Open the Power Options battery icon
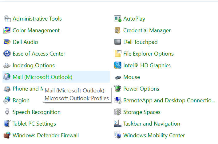The image size is (218, 144). (x=118, y=89)
